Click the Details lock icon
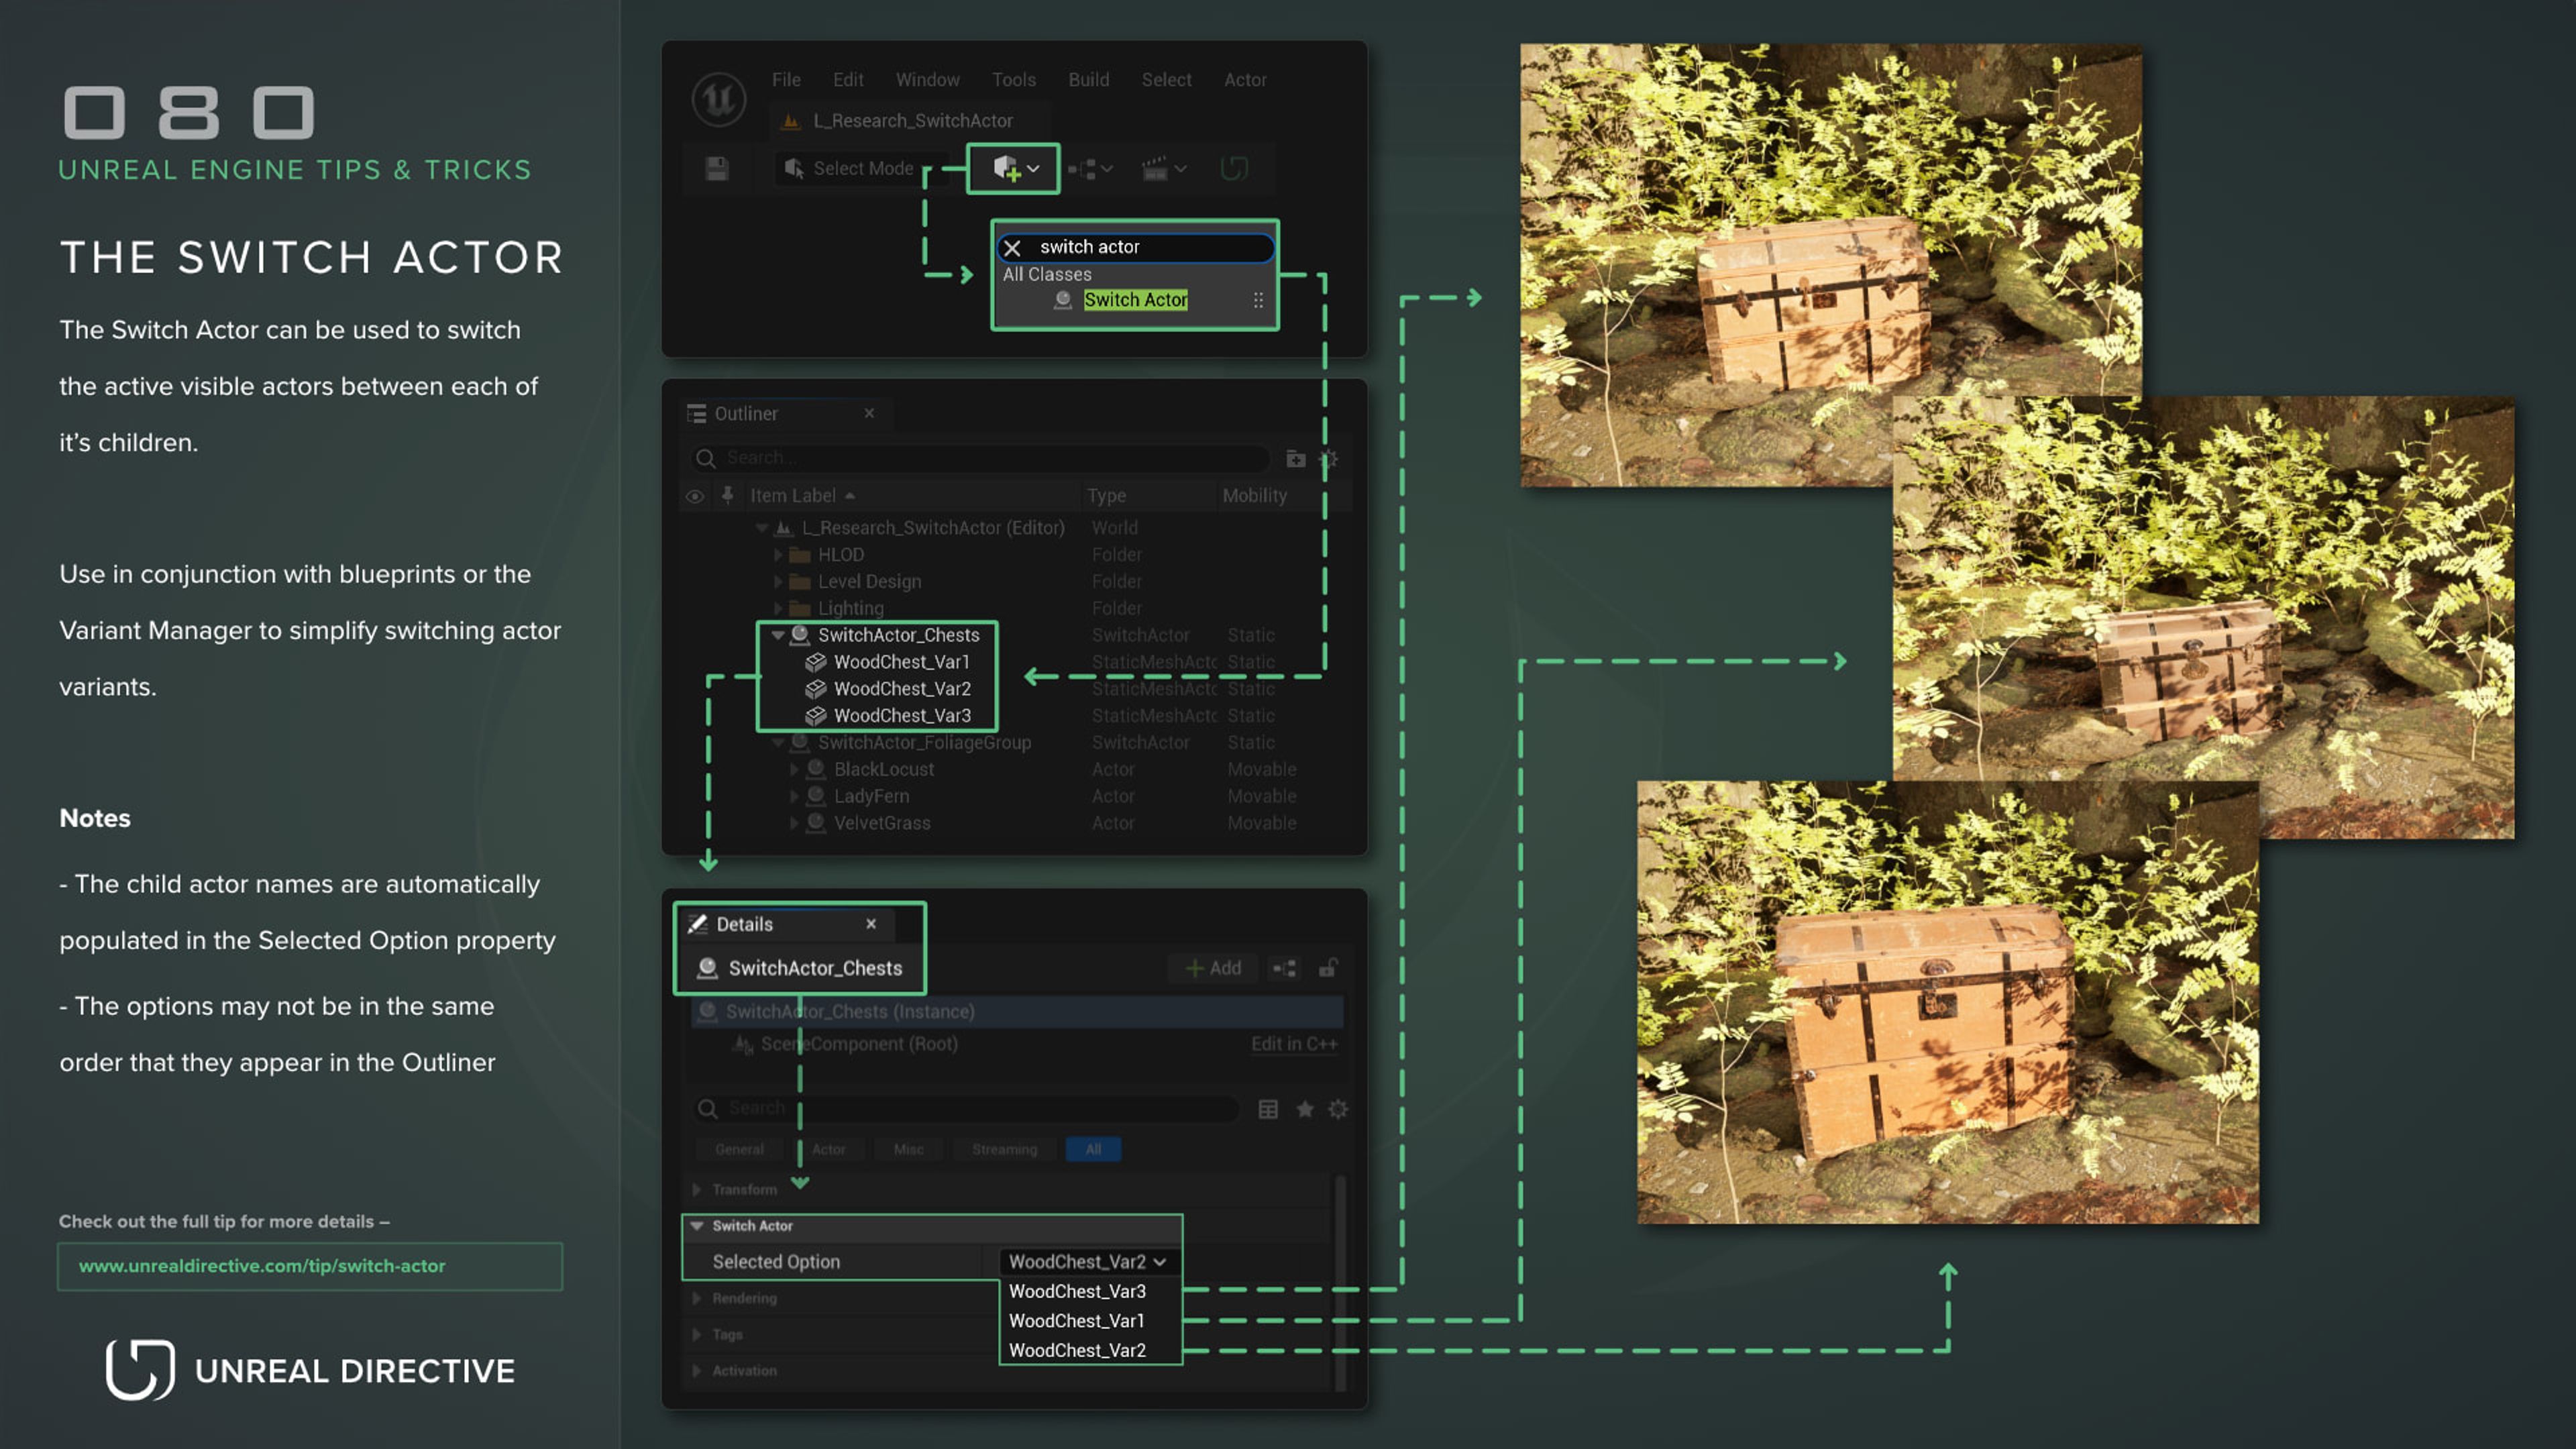Screen dimensions: 2576x1449 pyautogui.click(x=1328, y=968)
